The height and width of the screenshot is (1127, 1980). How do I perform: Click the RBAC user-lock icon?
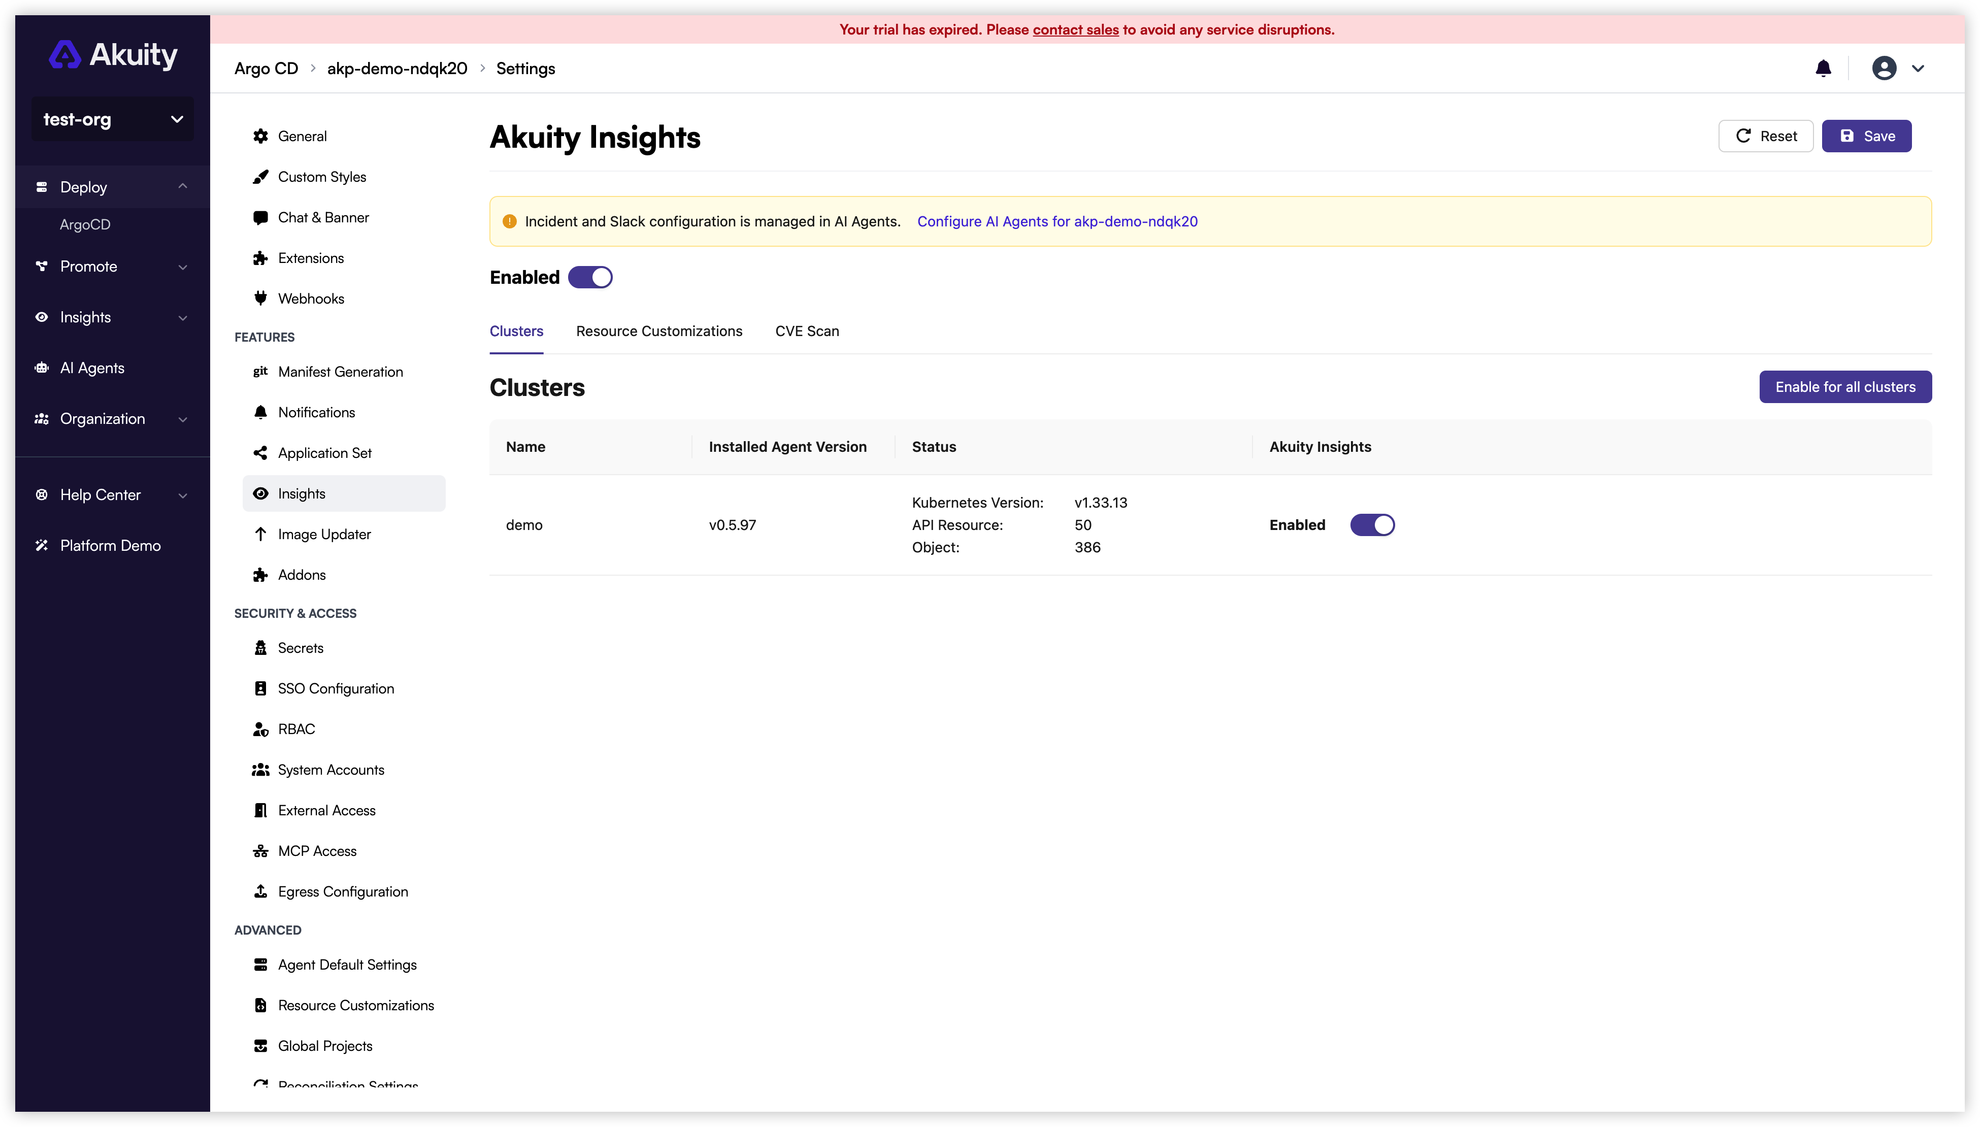[261, 729]
